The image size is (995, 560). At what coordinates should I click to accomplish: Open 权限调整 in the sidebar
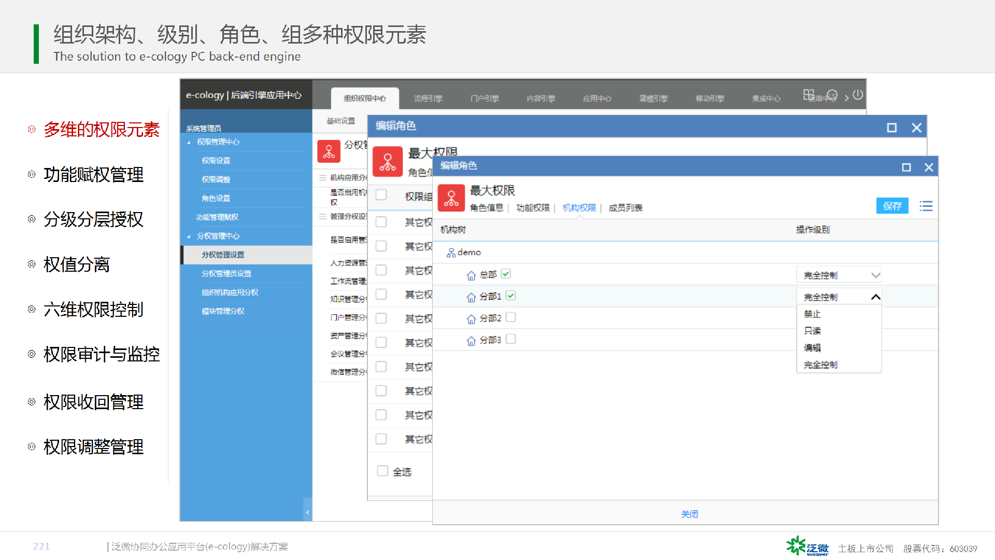tap(216, 179)
